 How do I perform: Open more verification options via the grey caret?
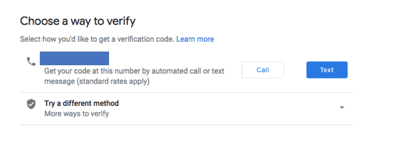pos(342,107)
